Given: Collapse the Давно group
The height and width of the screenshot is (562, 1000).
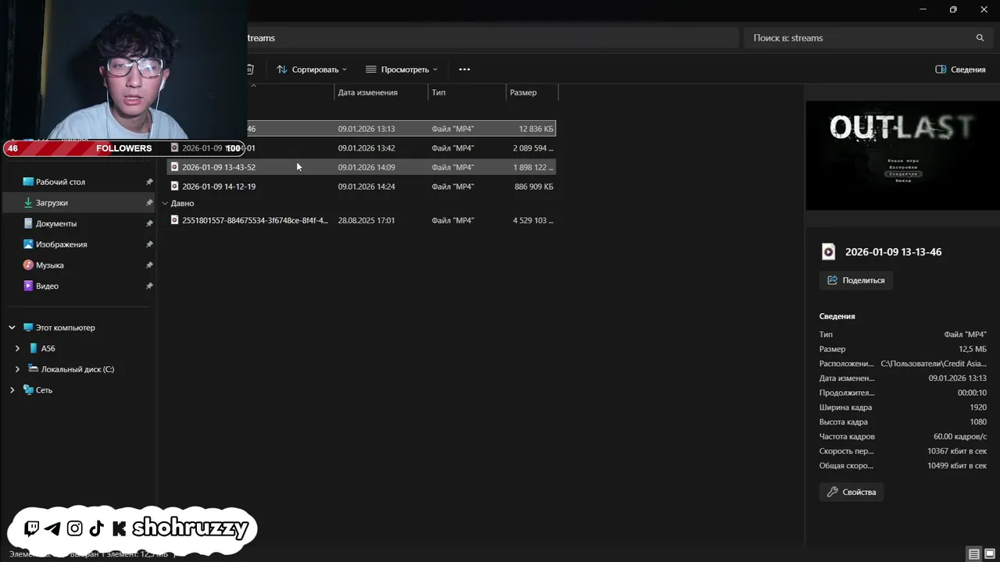Looking at the screenshot, I should (x=165, y=204).
